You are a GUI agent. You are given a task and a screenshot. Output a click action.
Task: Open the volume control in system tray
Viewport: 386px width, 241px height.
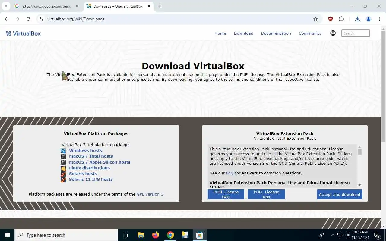[347, 235]
